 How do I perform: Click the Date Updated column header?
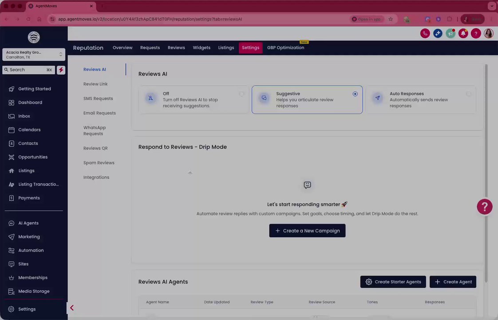coord(217,302)
